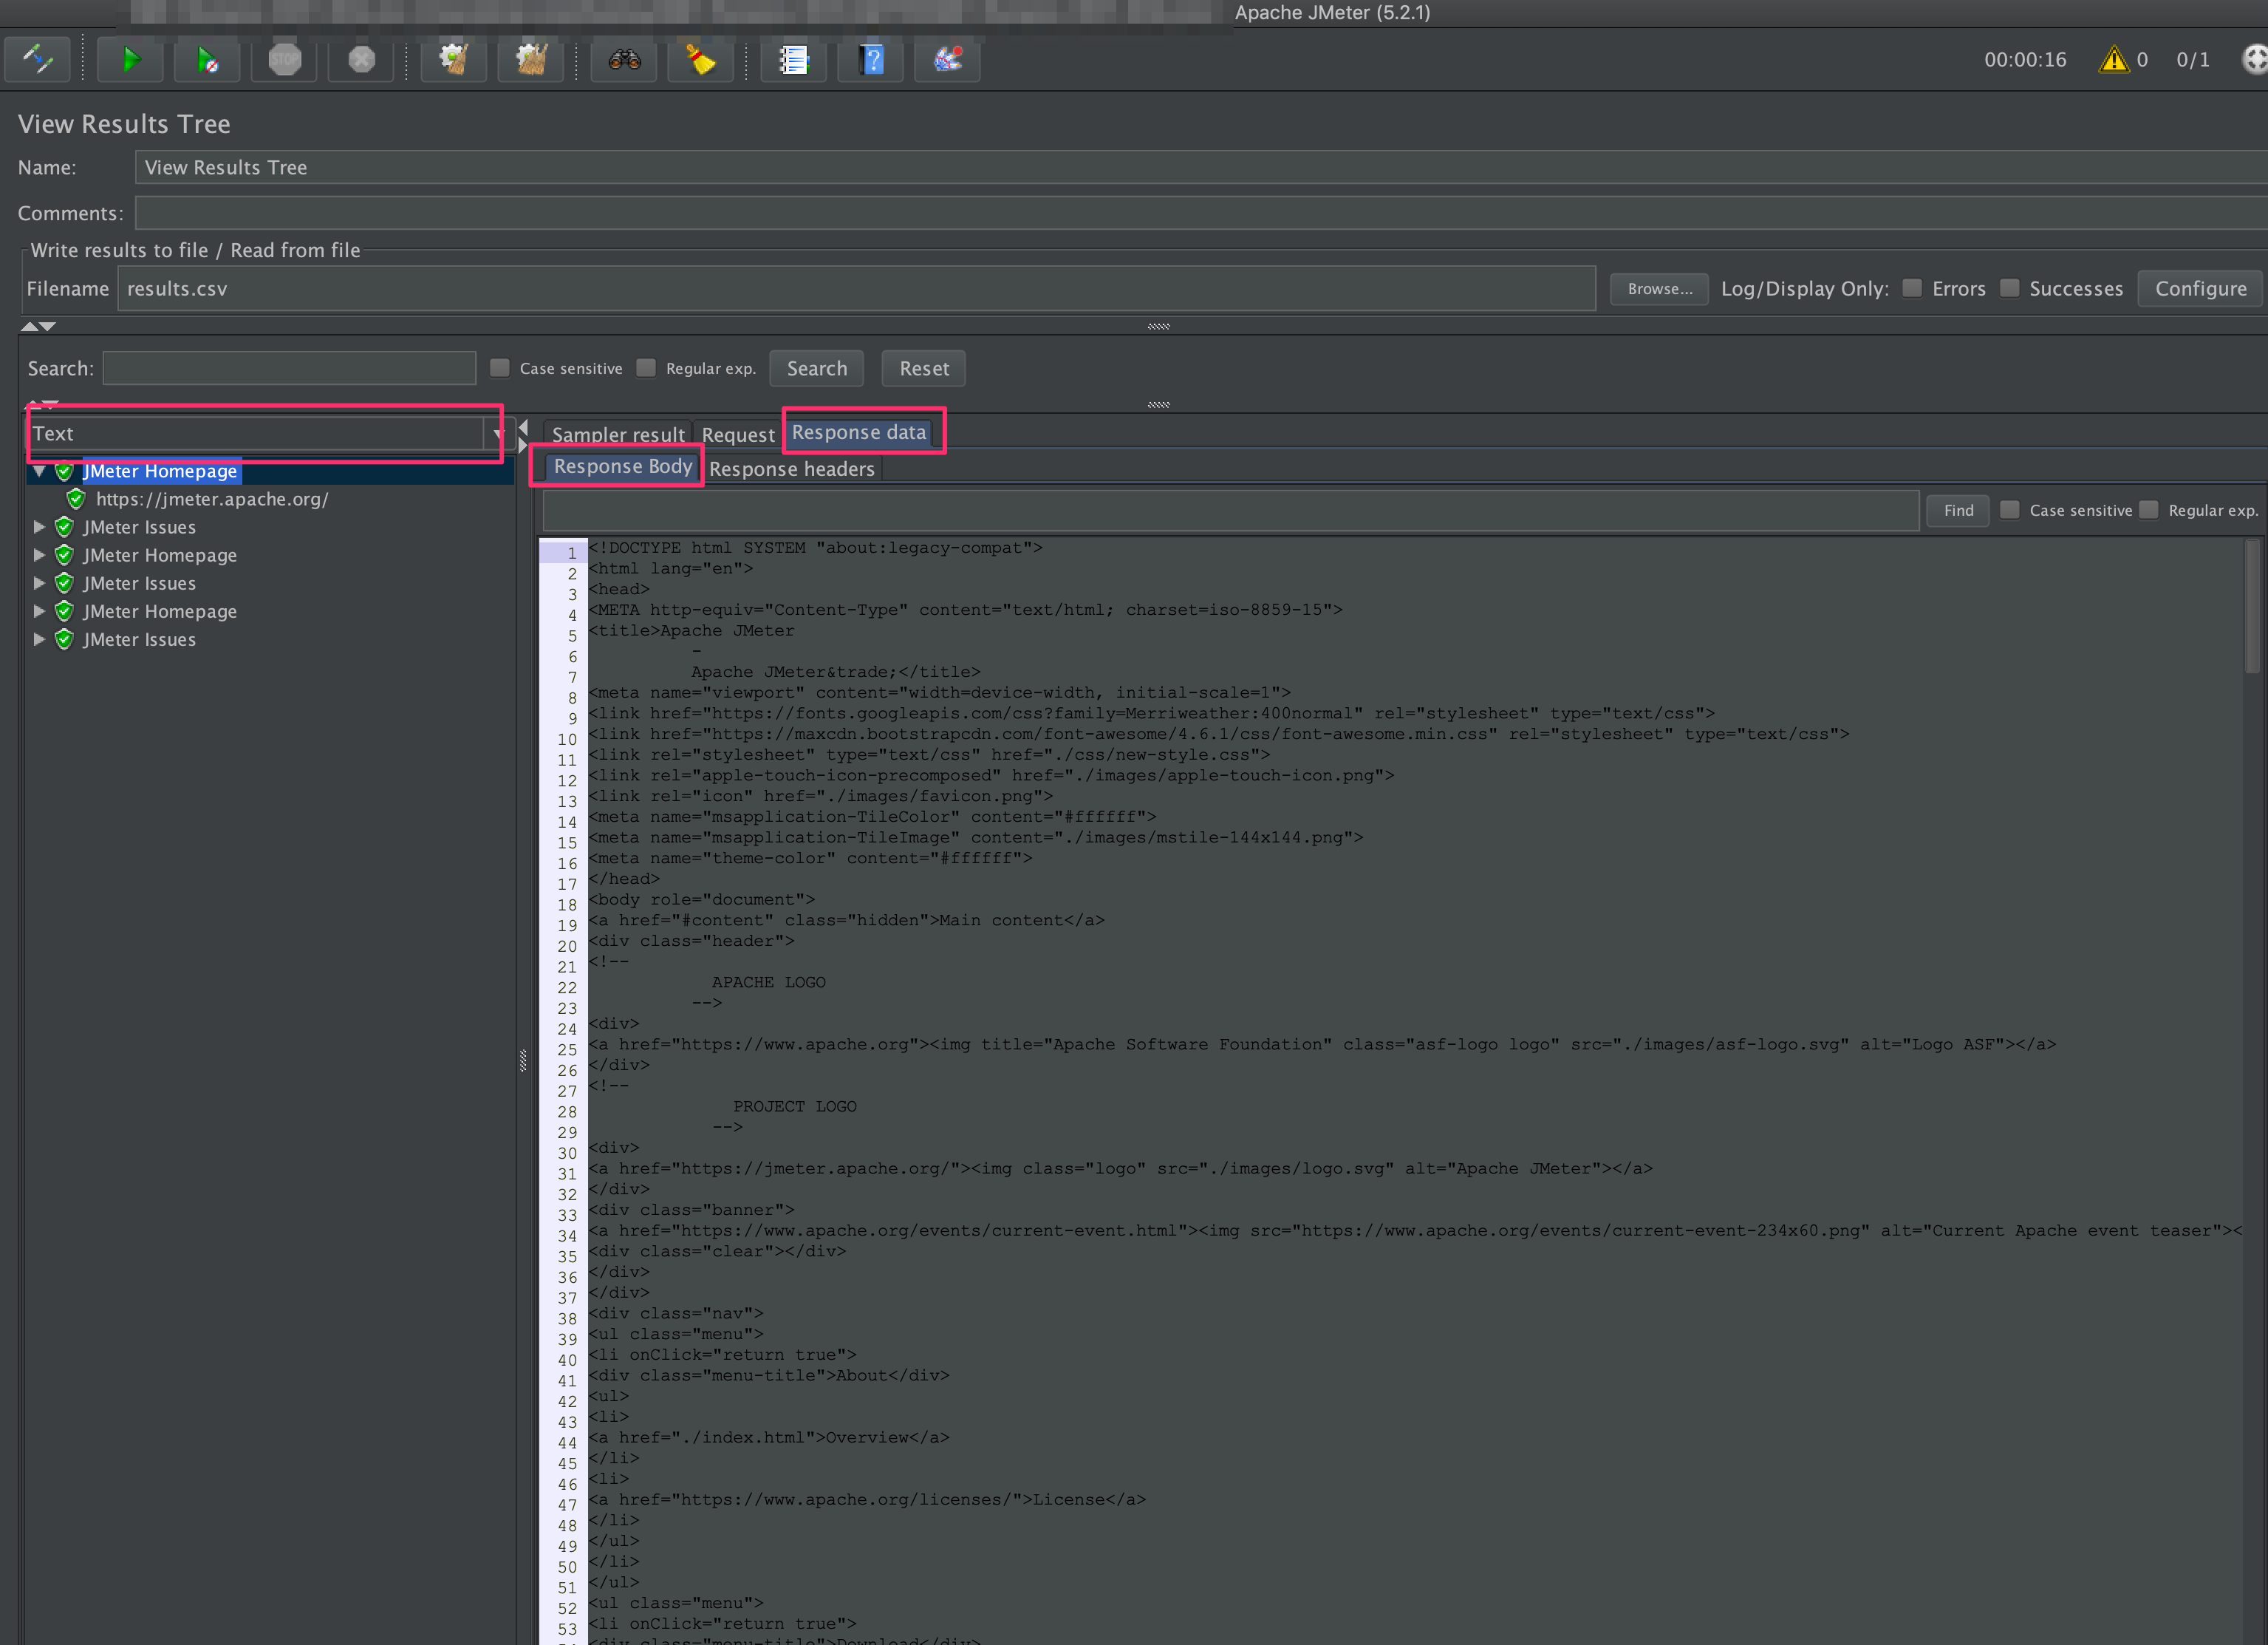Click the Shutdown test icon
The image size is (2268, 1645).
coord(360,60)
